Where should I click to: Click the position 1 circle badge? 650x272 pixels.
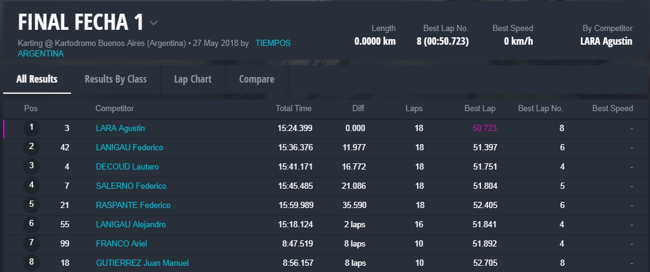coord(31,128)
